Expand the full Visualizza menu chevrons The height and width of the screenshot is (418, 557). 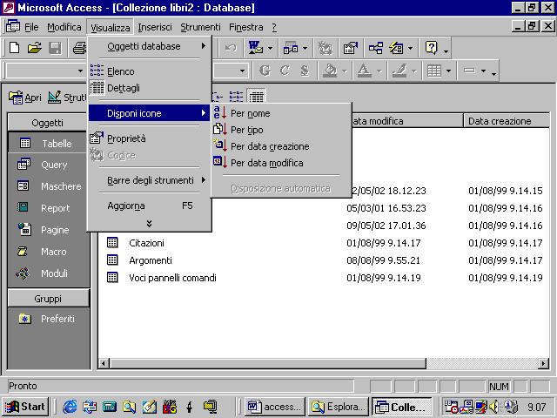[x=149, y=223]
